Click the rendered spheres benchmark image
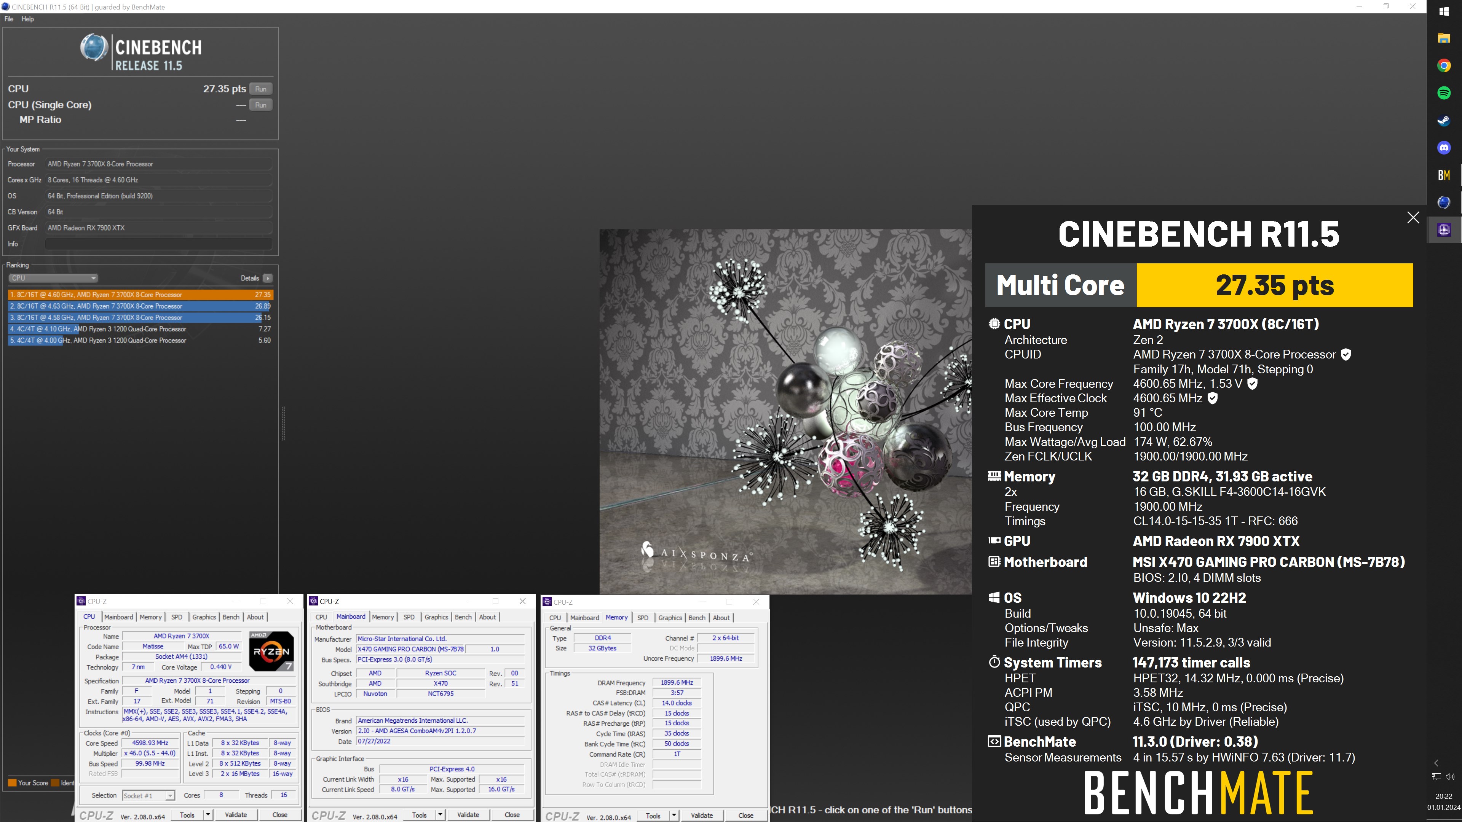 785,411
